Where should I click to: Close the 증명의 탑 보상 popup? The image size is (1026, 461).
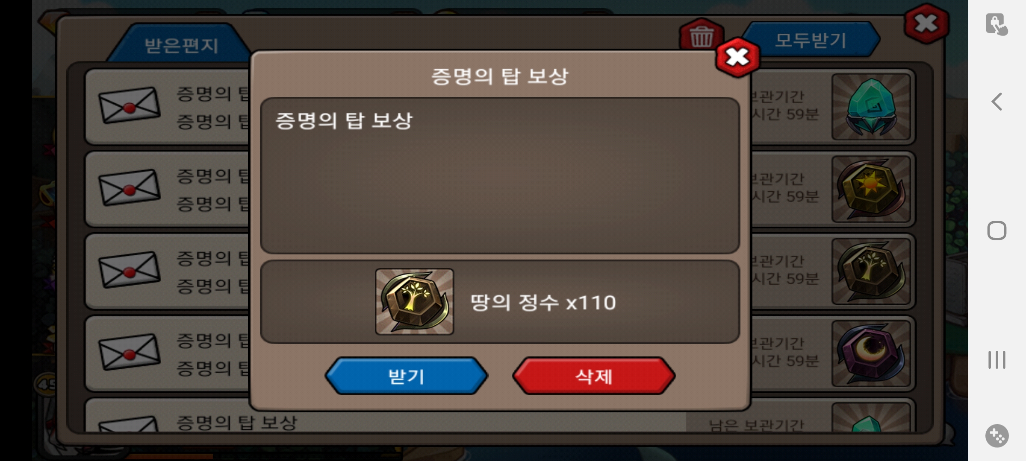click(x=737, y=57)
